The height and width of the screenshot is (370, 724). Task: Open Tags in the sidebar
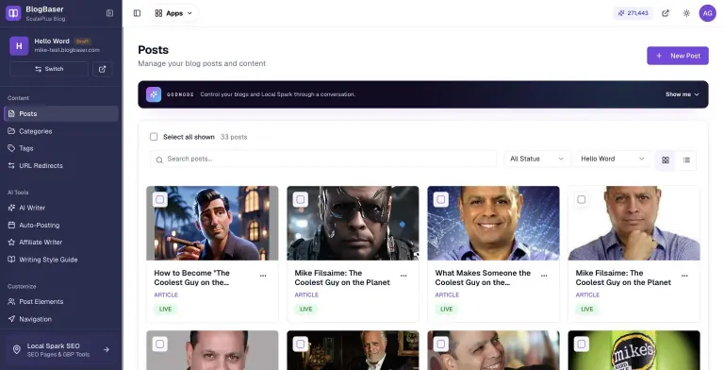click(61, 148)
